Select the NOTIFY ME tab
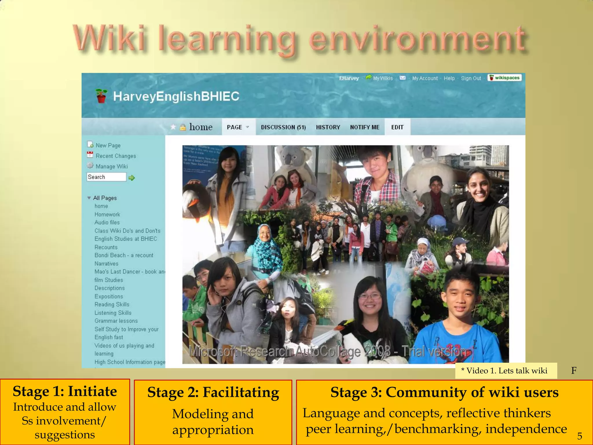The width and height of the screenshot is (593, 445). click(x=365, y=127)
